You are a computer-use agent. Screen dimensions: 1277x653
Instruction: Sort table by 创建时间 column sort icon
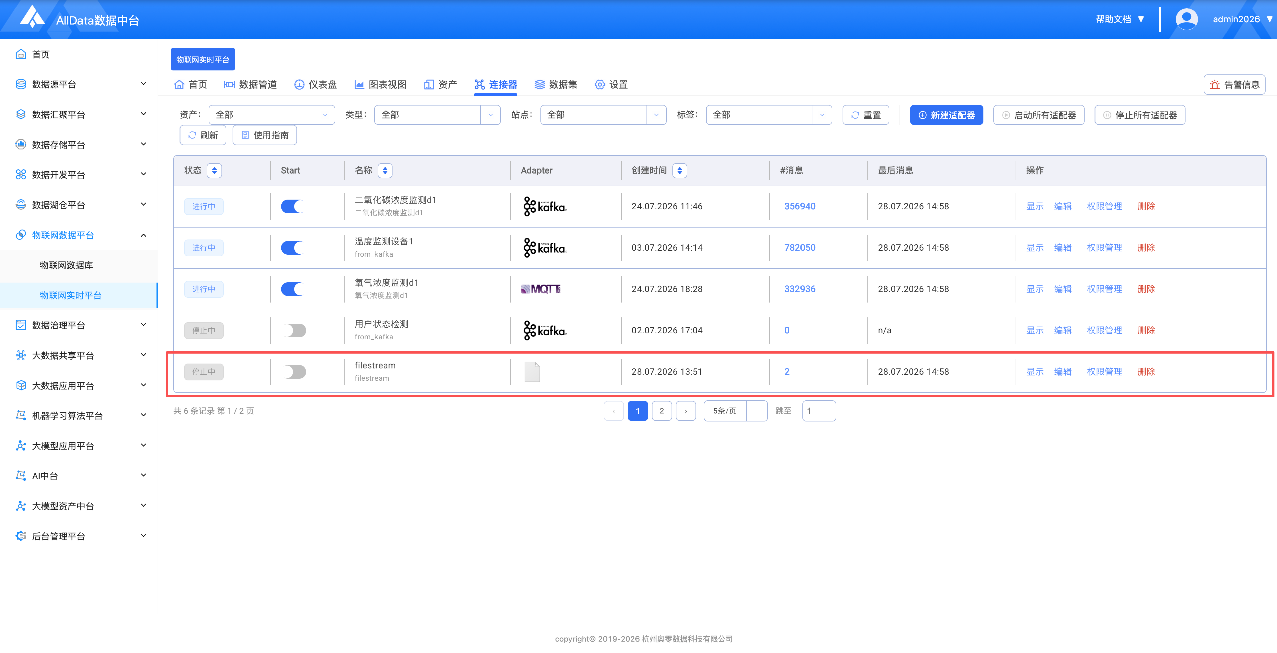[680, 171]
